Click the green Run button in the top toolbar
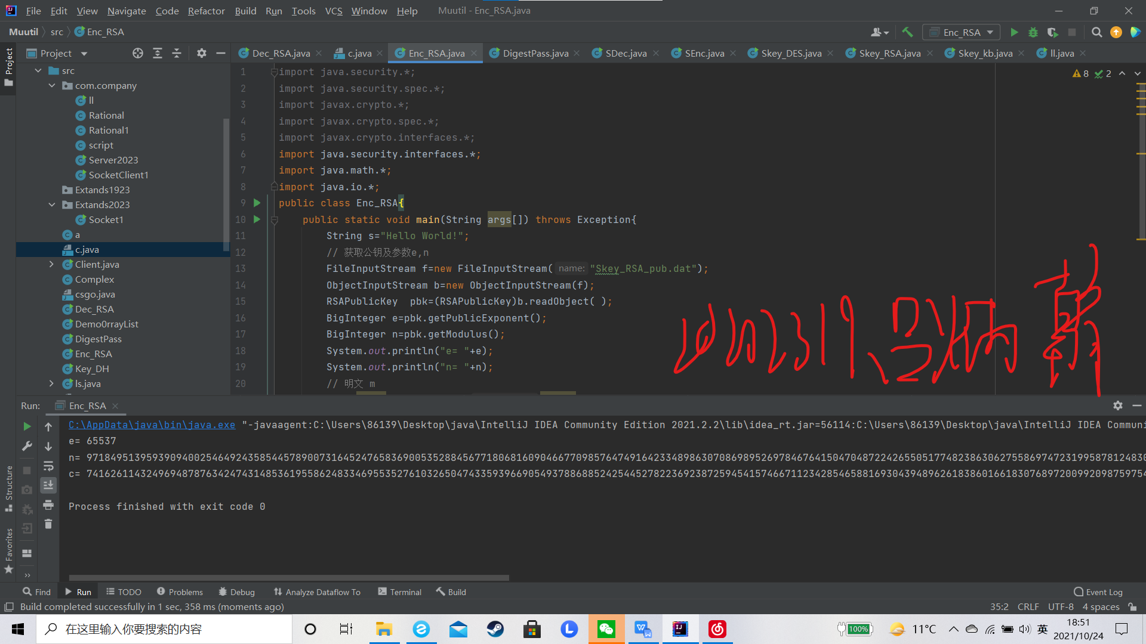1146x644 pixels. 1014,32
